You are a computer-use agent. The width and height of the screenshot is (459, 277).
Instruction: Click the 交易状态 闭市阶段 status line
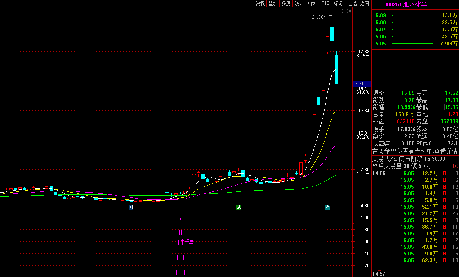click(409, 159)
